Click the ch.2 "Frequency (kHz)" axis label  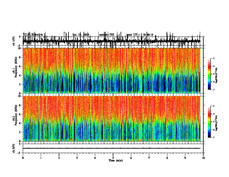pyautogui.click(x=16, y=115)
